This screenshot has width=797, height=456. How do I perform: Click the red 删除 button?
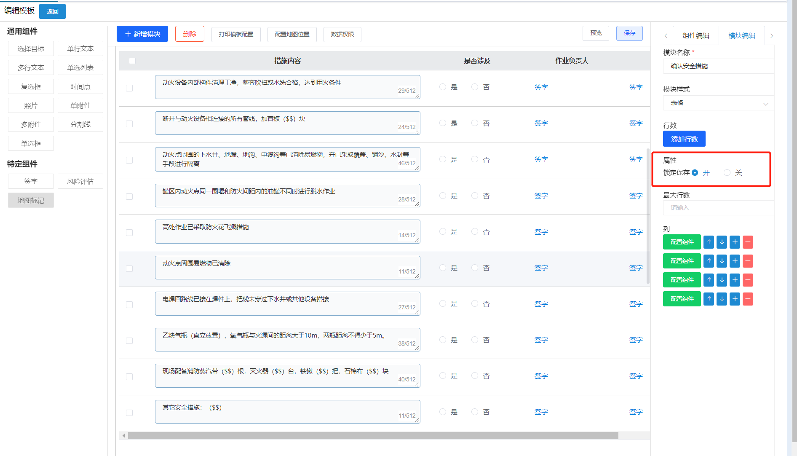click(x=190, y=34)
